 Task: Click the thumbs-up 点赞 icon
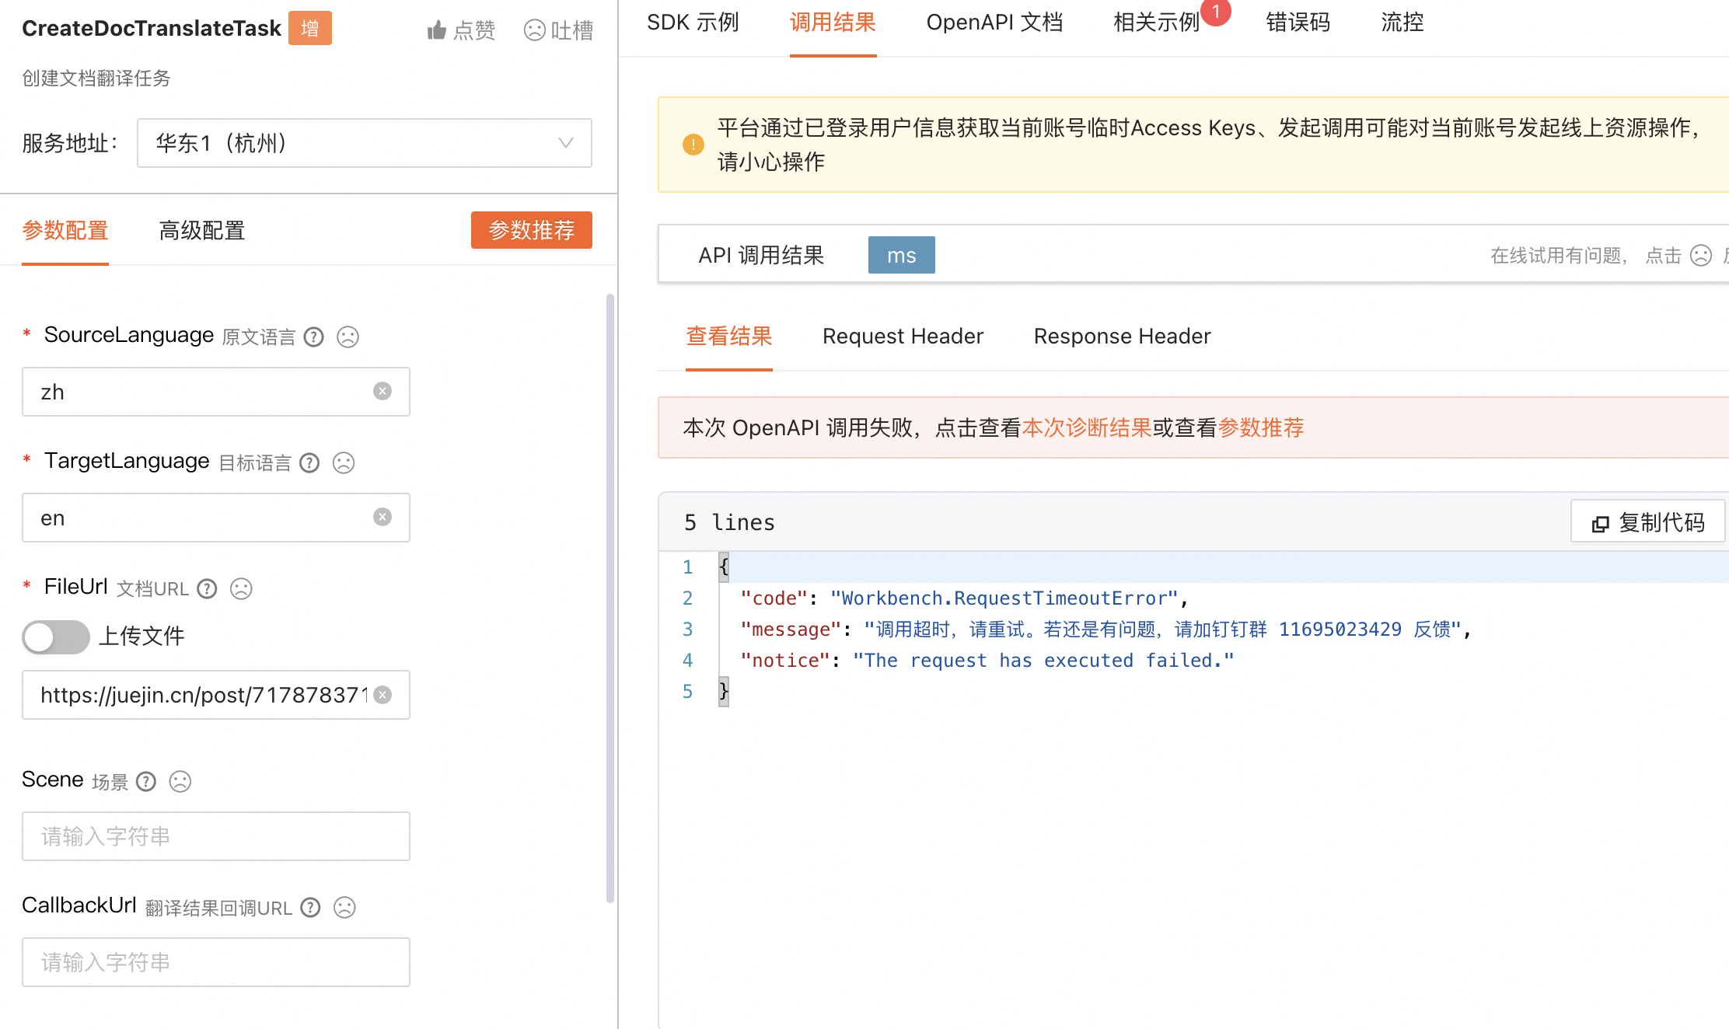(437, 30)
